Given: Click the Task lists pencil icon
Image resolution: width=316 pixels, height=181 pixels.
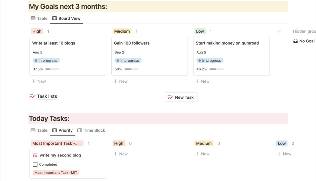Looking at the screenshot, I should 32,96.
